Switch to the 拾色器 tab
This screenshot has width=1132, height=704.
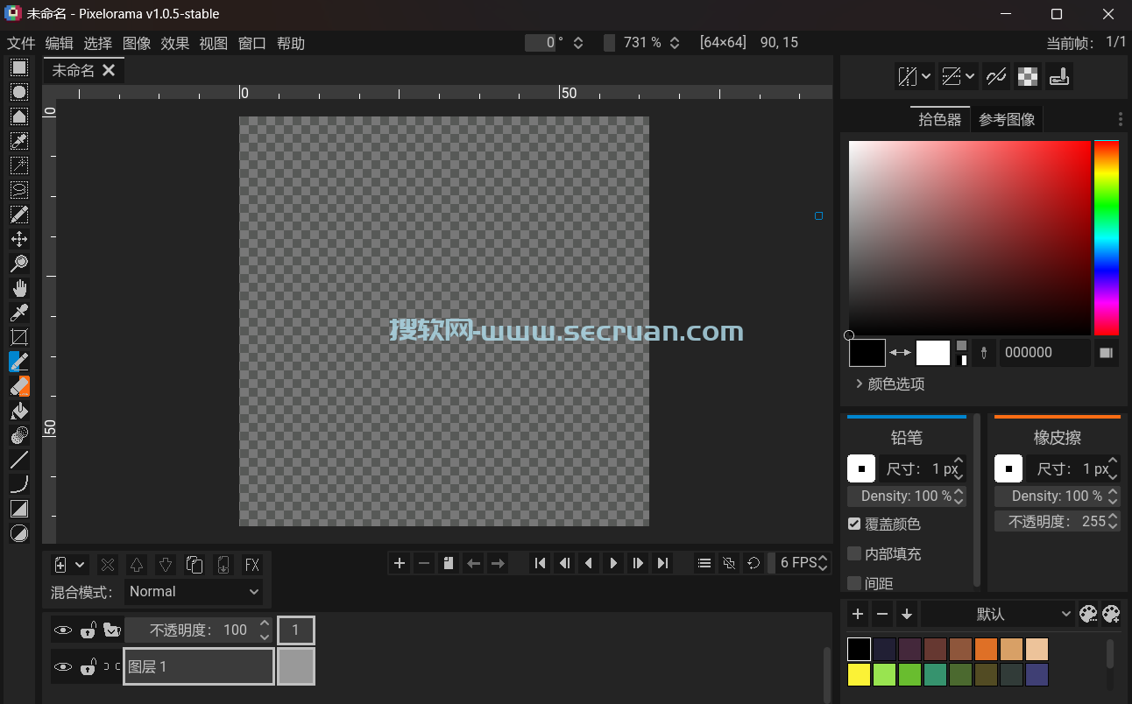click(x=939, y=120)
